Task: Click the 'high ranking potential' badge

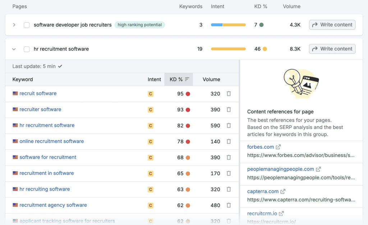Action: tap(140, 25)
